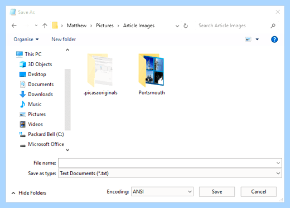Select the Portsmouth folder thumbnail
Screen dimensions: 290x208
[151, 71]
